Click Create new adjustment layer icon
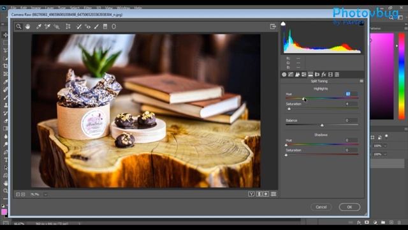This screenshot has height=230, width=408. coord(375,222)
